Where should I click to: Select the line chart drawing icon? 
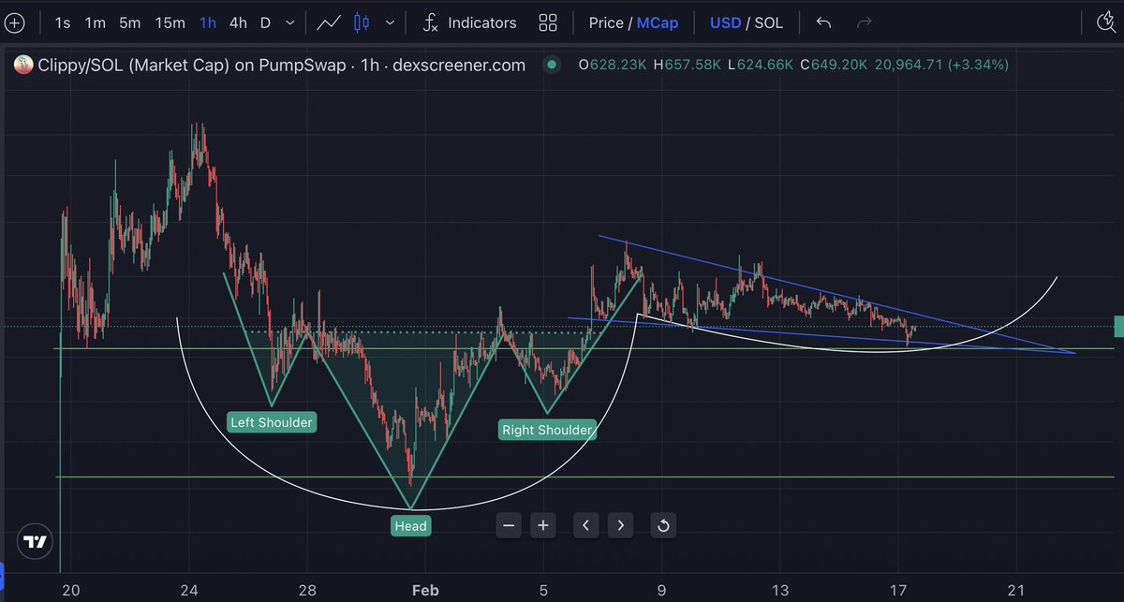tap(328, 22)
